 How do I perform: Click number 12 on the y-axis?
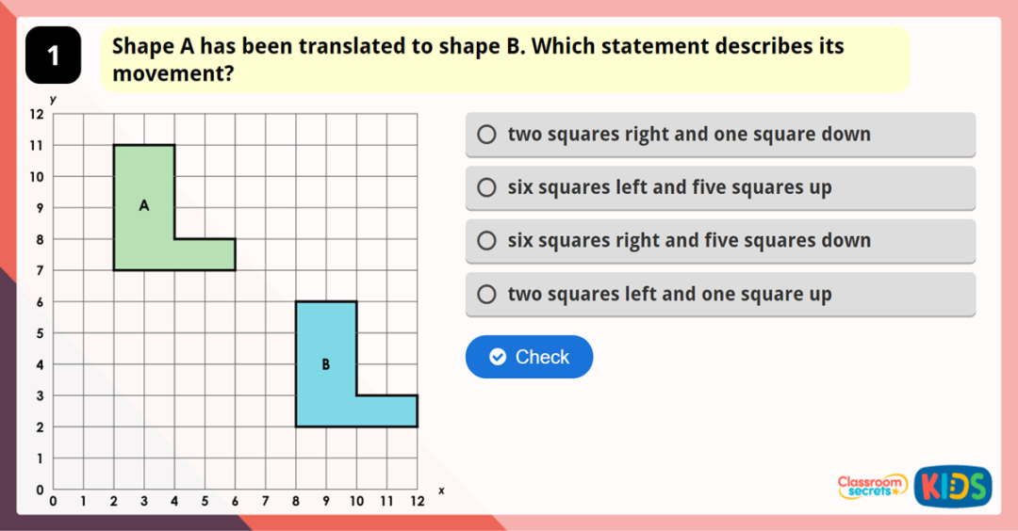click(x=37, y=114)
